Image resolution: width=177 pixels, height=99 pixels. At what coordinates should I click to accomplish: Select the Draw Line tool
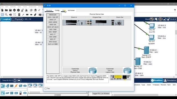(23, 15)
